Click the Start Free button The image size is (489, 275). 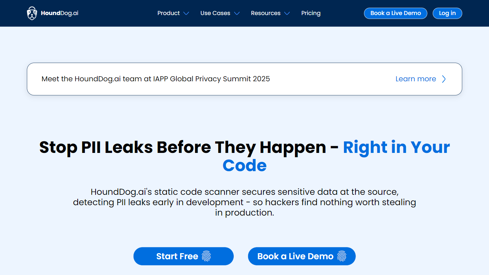click(x=184, y=256)
